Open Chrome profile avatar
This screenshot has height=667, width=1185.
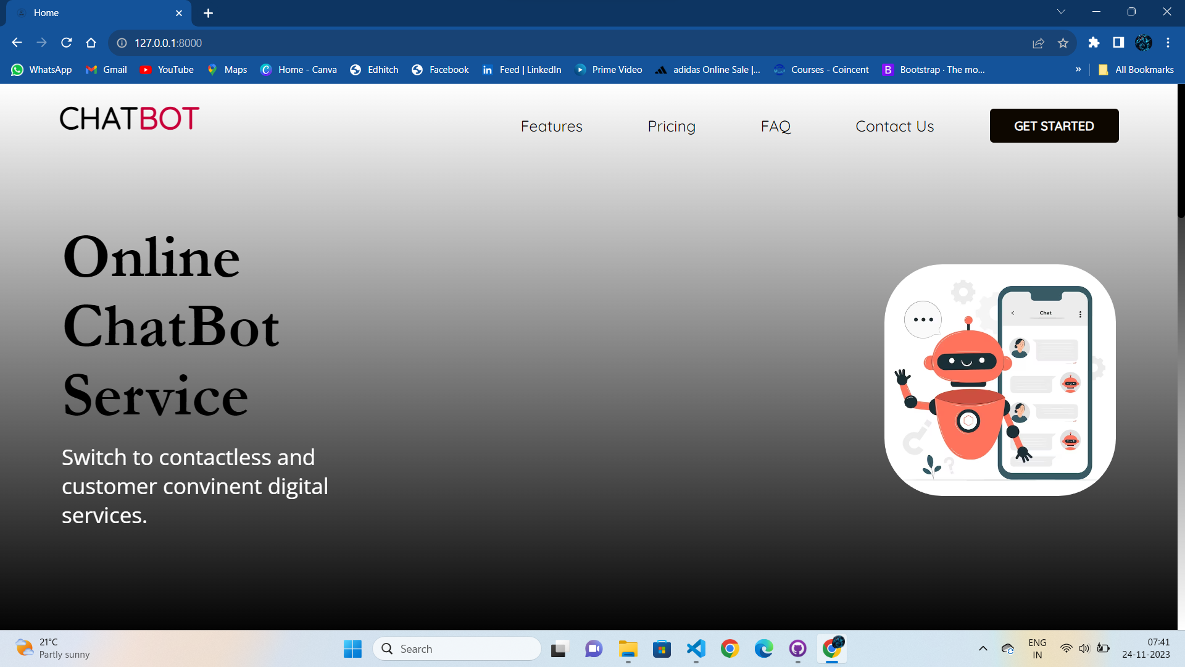(x=1143, y=43)
